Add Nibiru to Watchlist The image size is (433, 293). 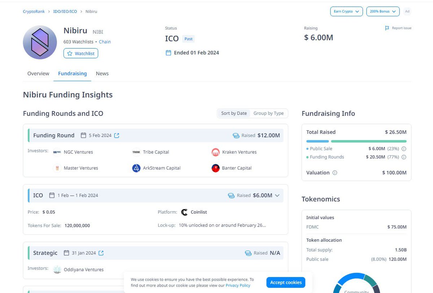tap(81, 53)
